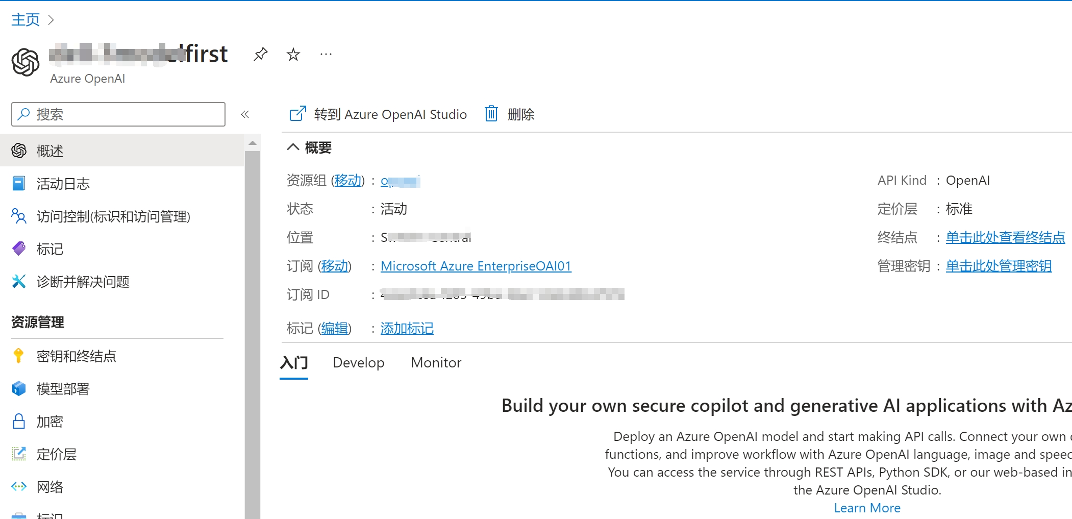Viewport: 1072px width, 519px height.
Task: Click the Azure OpenAI logo icon in header
Action: pos(26,62)
